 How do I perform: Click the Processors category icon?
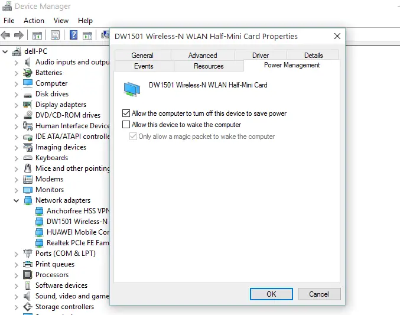[27, 275]
